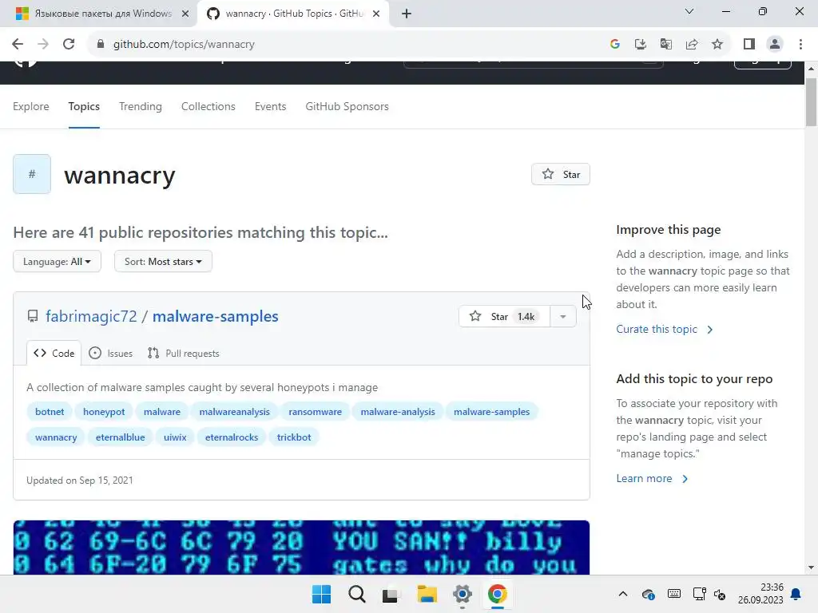The width and height of the screenshot is (818, 613).
Task: Open the notification bell in system tray
Action: (x=796, y=594)
